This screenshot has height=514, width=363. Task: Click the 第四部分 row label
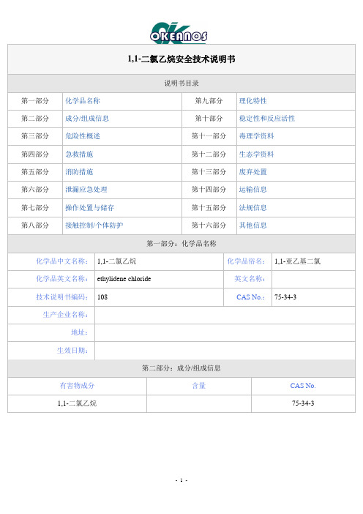pyautogui.click(x=35, y=154)
